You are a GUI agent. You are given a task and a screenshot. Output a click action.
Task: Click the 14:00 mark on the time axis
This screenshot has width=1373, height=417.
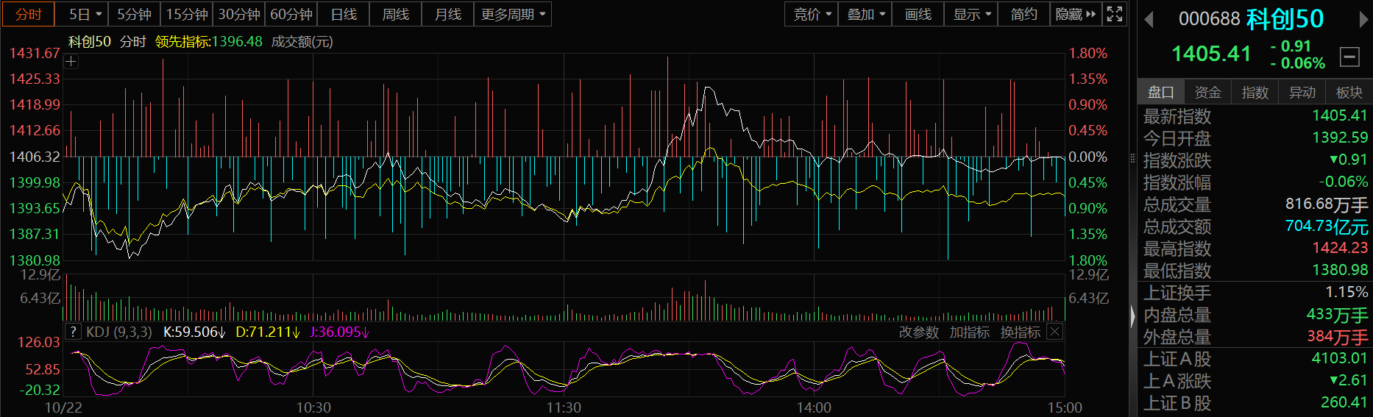814,407
